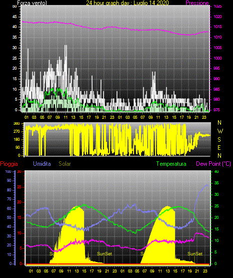Select pressure axis value 1015
The height and width of the screenshot is (278, 233).
point(218,27)
